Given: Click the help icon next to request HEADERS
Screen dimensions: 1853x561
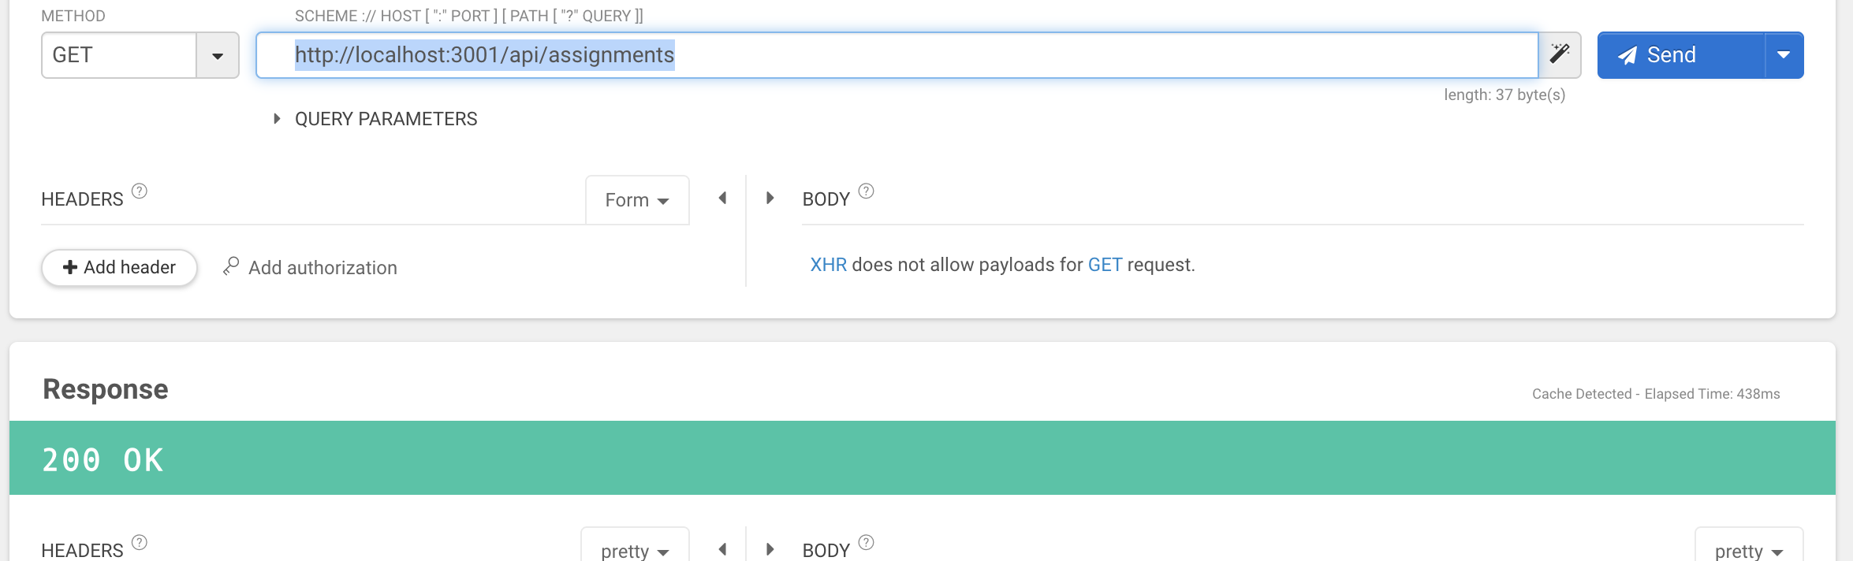Looking at the screenshot, I should tap(140, 191).
